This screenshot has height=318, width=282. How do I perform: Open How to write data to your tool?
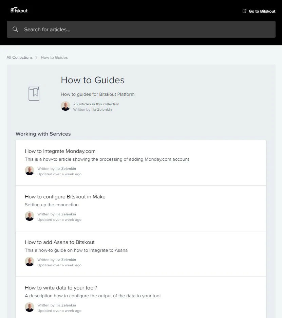(141, 298)
